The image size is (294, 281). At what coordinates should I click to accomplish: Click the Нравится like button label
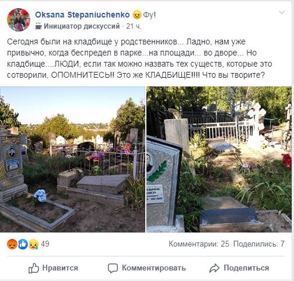pyautogui.click(x=60, y=268)
